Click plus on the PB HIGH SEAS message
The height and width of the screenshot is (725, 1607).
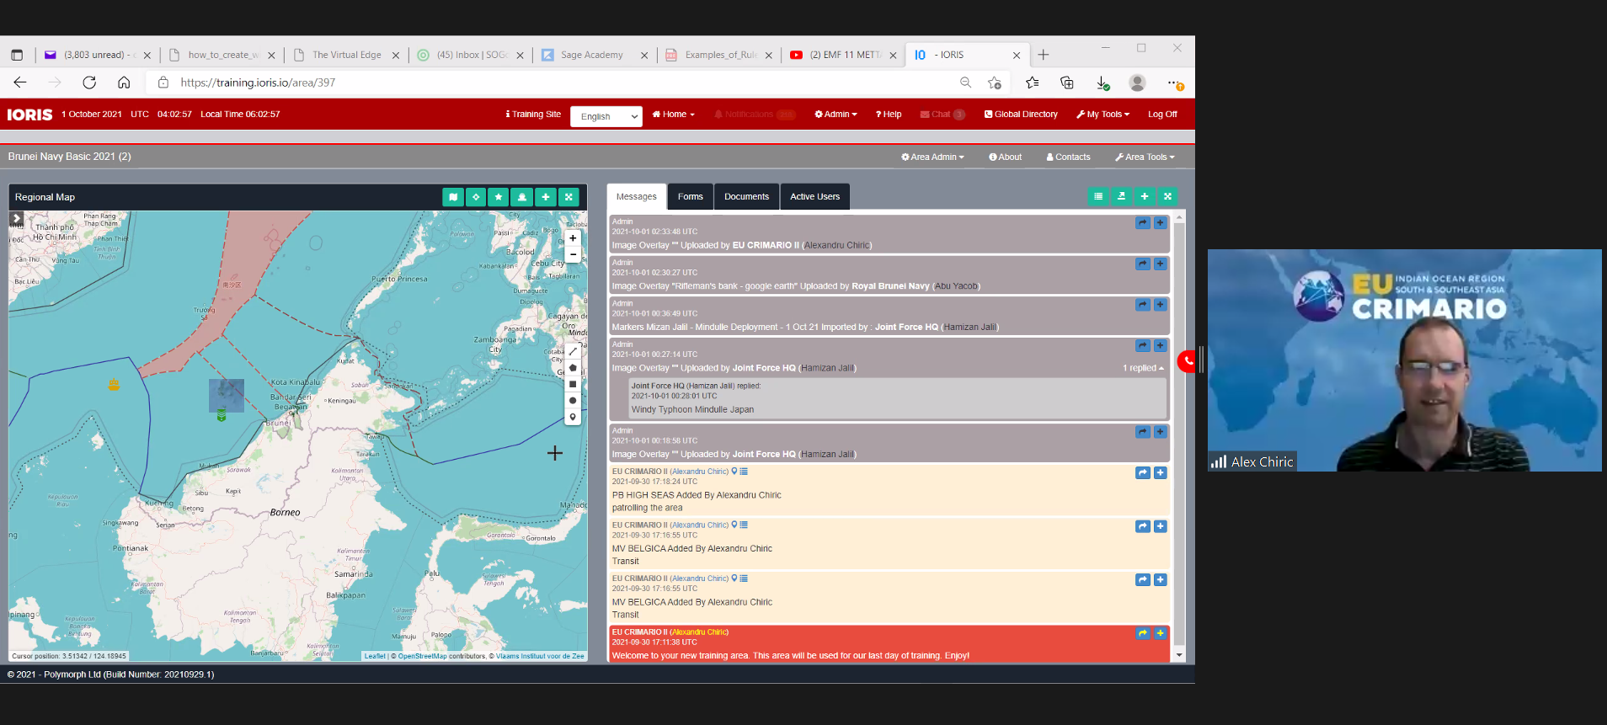[x=1160, y=473]
